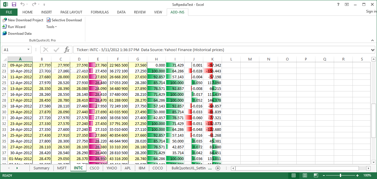Launch the Run Wizard add-in
This screenshot has width=377, height=179.
click(x=14, y=27)
